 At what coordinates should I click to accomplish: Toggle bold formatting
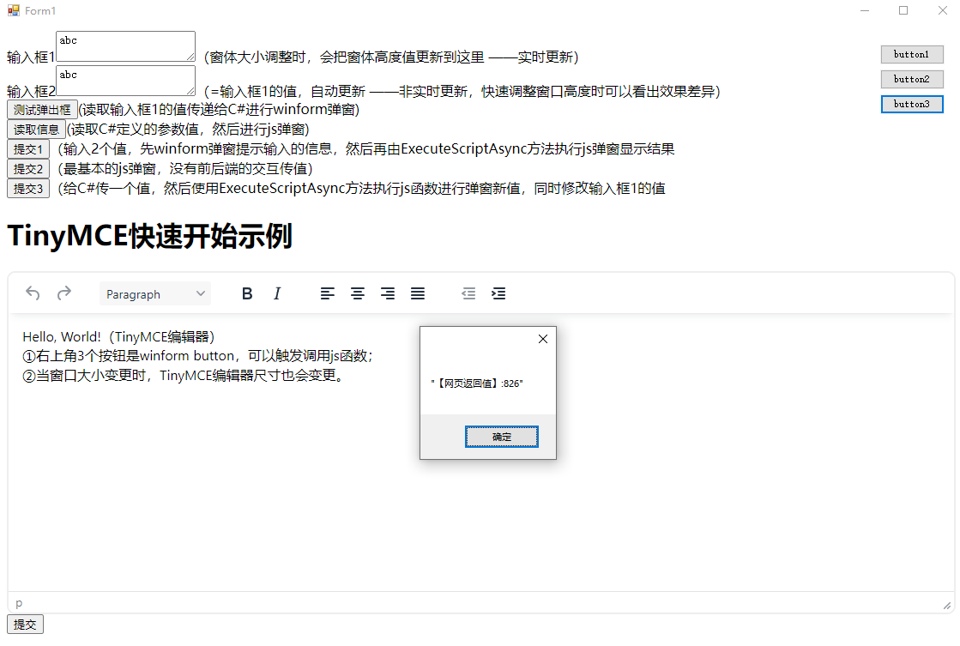[x=247, y=293]
